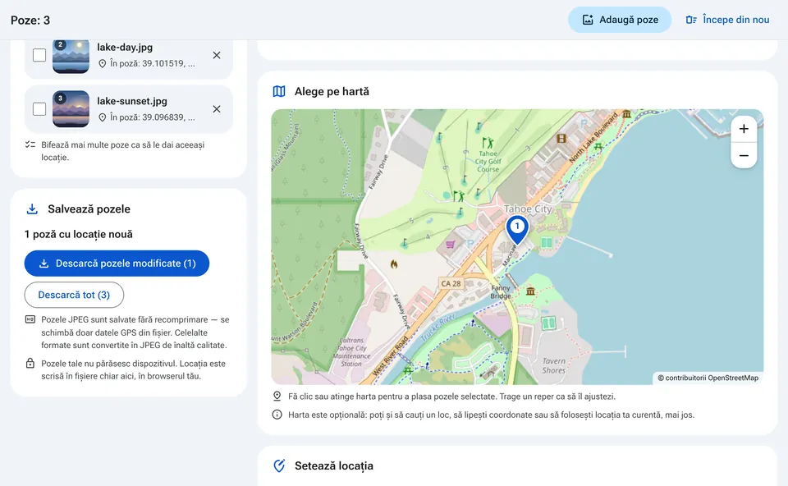
Task: Click the În poză: 39.101519 coordinates text
Action: point(153,64)
